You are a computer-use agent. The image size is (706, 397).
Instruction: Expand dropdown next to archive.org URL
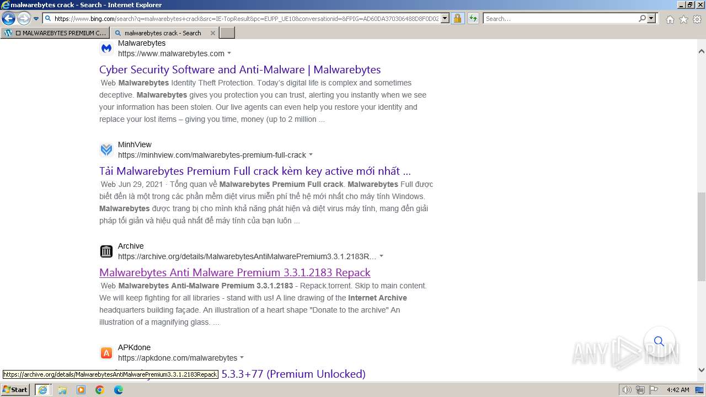[x=381, y=256]
